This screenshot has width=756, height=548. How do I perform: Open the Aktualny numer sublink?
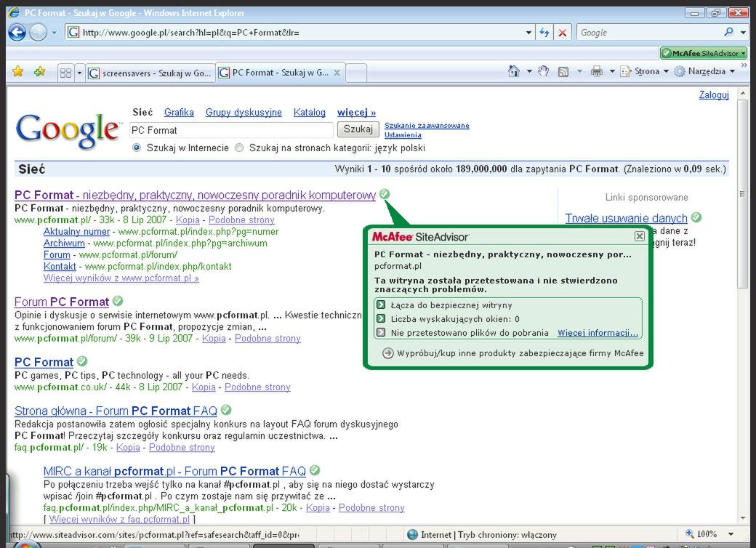(x=76, y=231)
